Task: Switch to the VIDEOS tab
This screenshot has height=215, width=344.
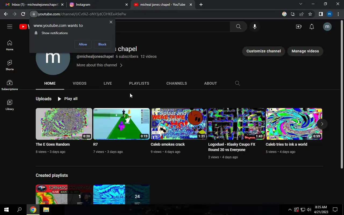Action: [80, 83]
